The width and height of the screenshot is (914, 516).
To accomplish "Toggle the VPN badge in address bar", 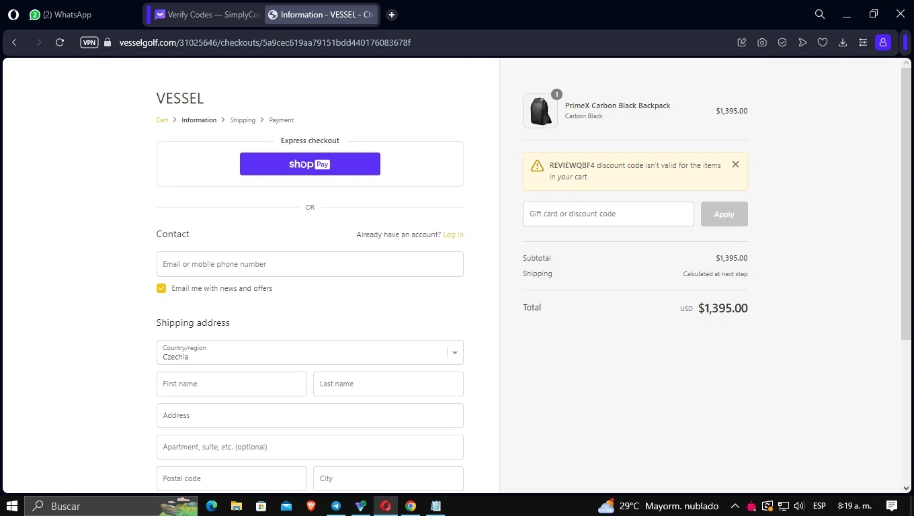I will [89, 42].
